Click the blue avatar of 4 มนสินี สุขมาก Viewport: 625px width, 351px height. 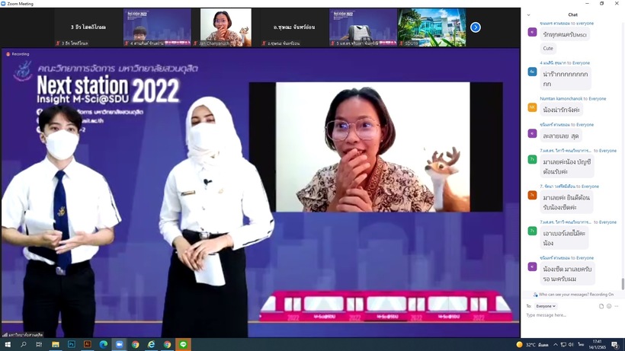[x=532, y=72]
